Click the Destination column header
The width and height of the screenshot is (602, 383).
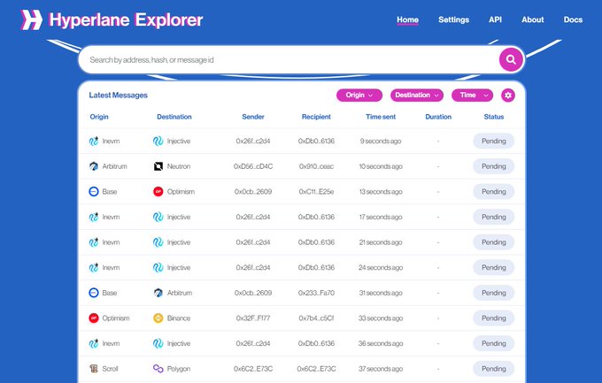174,117
